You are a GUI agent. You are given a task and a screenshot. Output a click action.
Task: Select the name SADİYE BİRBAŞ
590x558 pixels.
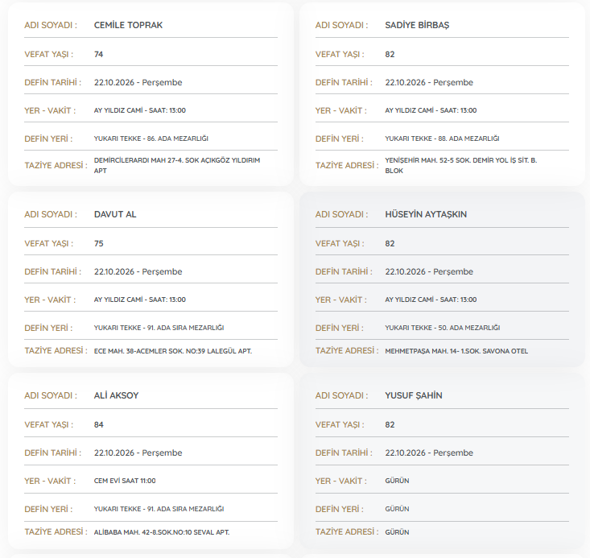click(417, 25)
